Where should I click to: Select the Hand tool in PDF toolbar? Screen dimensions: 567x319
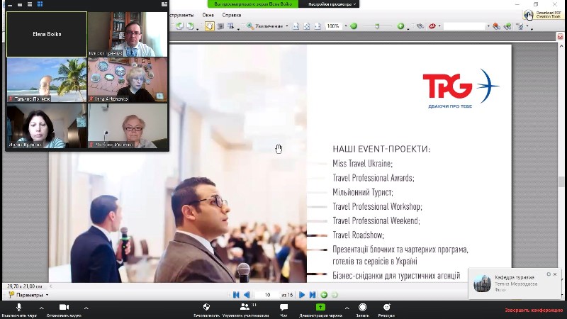(x=210, y=26)
